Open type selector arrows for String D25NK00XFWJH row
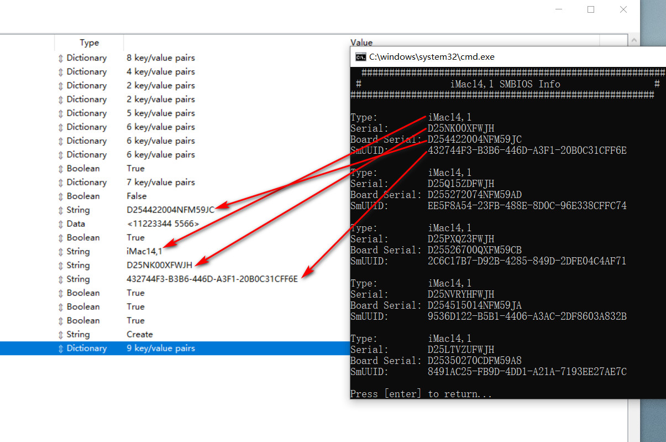The image size is (666, 442). [61, 266]
